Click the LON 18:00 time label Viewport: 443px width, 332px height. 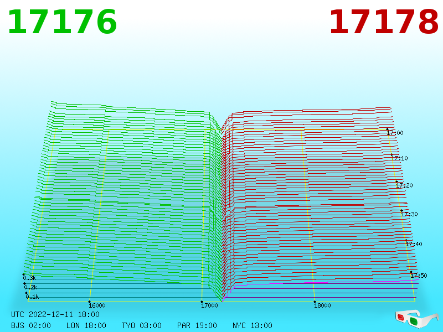pyautogui.click(x=86, y=325)
